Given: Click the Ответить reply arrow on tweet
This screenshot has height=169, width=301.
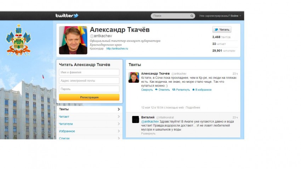Looking at the screenshot, I should [157, 89].
